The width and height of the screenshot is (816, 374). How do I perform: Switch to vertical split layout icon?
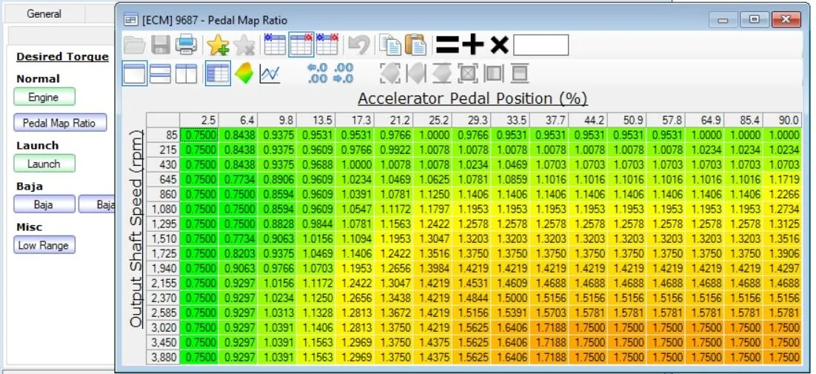[x=186, y=73]
